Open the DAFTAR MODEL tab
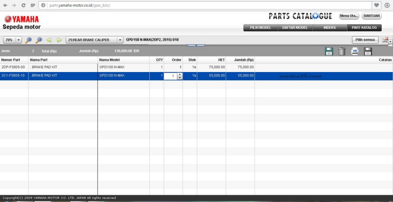The image size is (393, 202). [295, 28]
